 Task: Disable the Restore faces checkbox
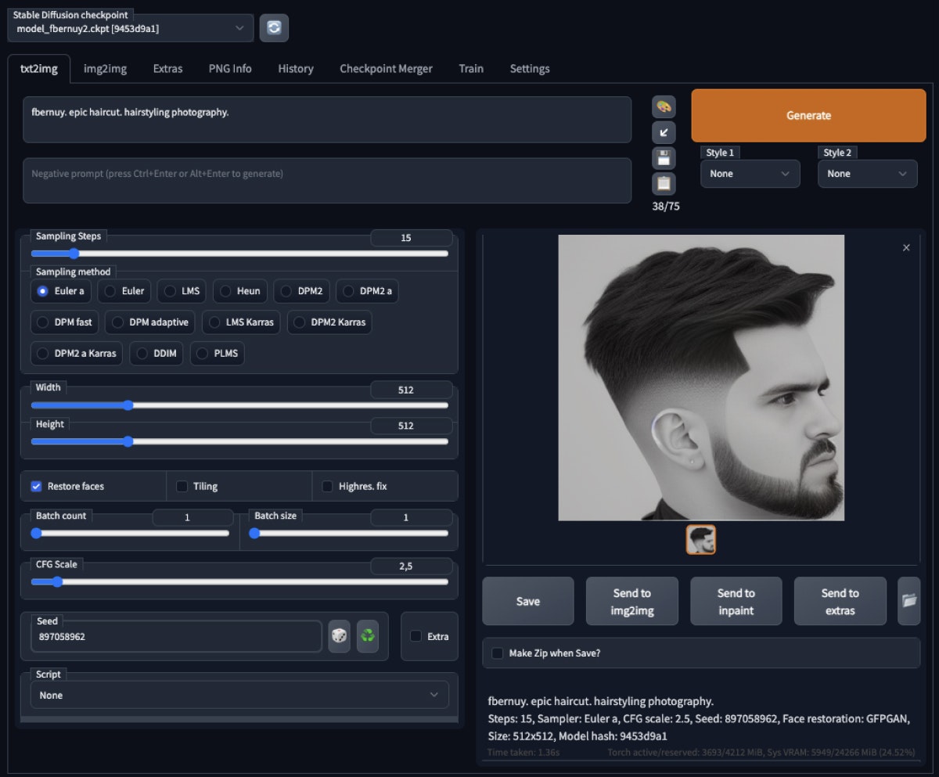[x=35, y=486]
